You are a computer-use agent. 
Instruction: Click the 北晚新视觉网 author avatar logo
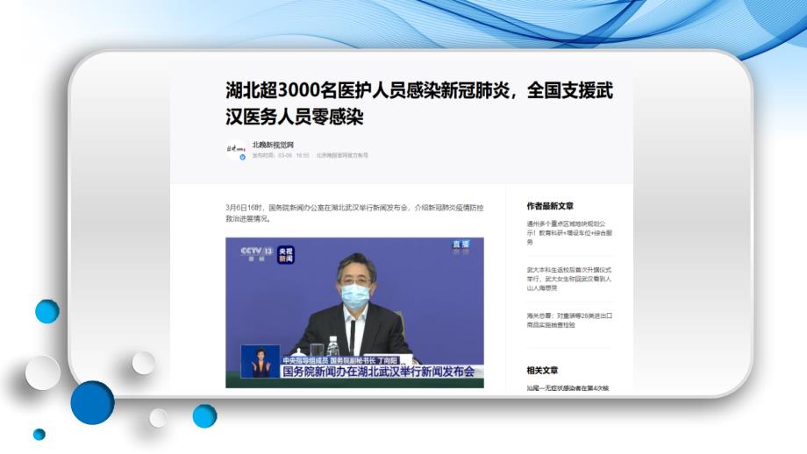pyautogui.click(x=237, y=150)
